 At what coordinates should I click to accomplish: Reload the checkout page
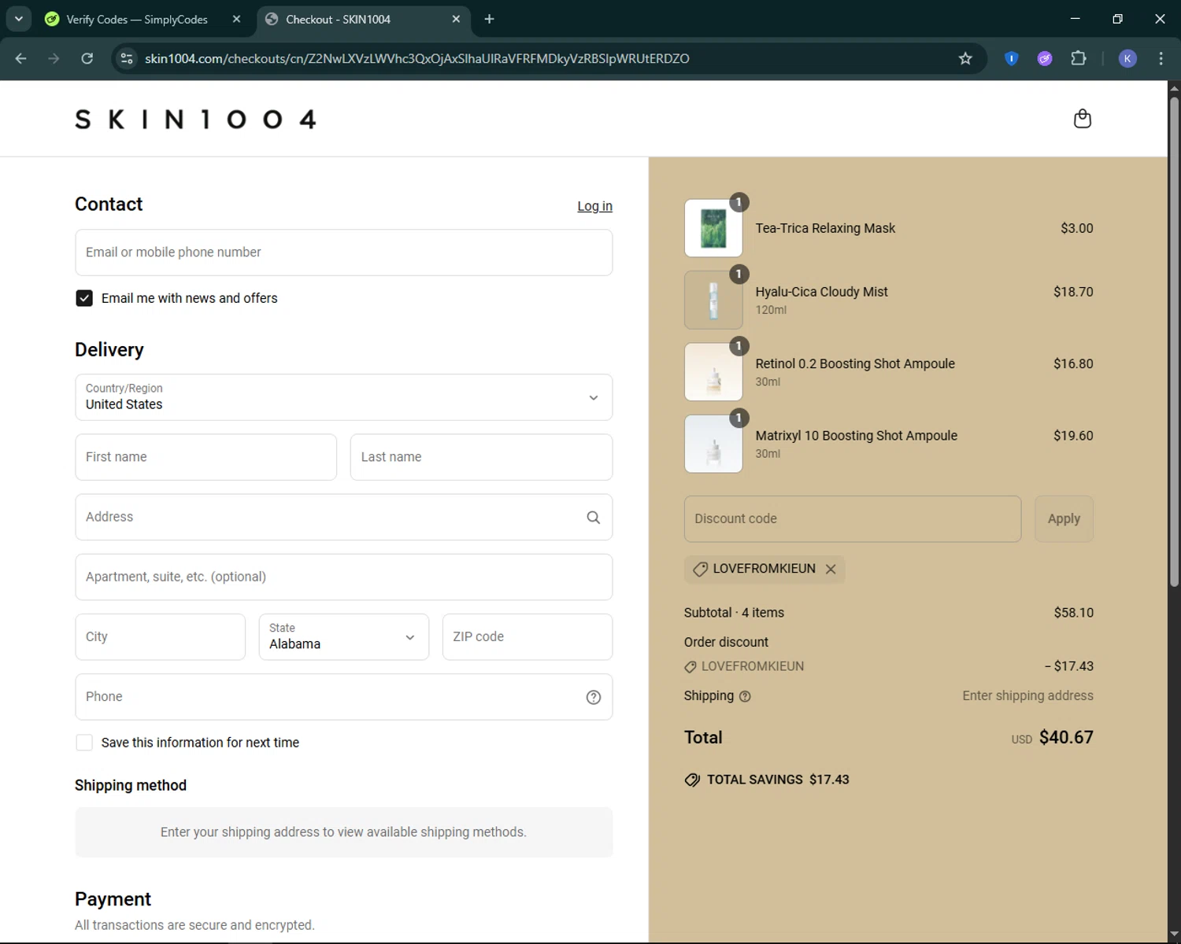tap(87, 58)
